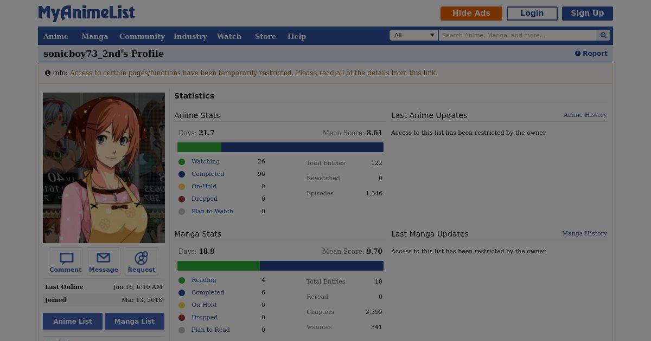Click the anime Days 21.7 value

[207, 133]
